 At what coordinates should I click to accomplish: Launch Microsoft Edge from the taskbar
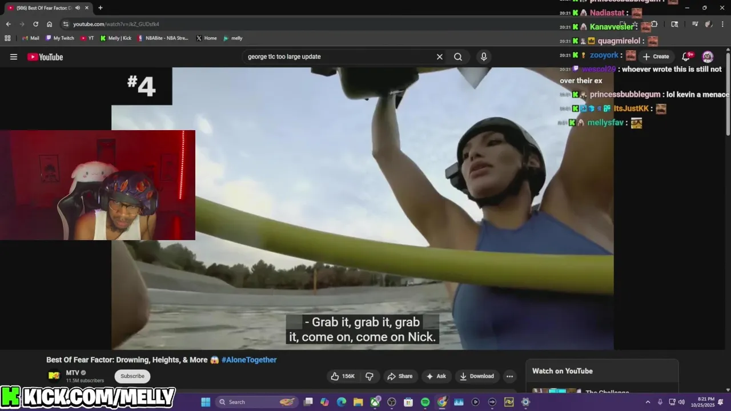[x=342, y=402]
